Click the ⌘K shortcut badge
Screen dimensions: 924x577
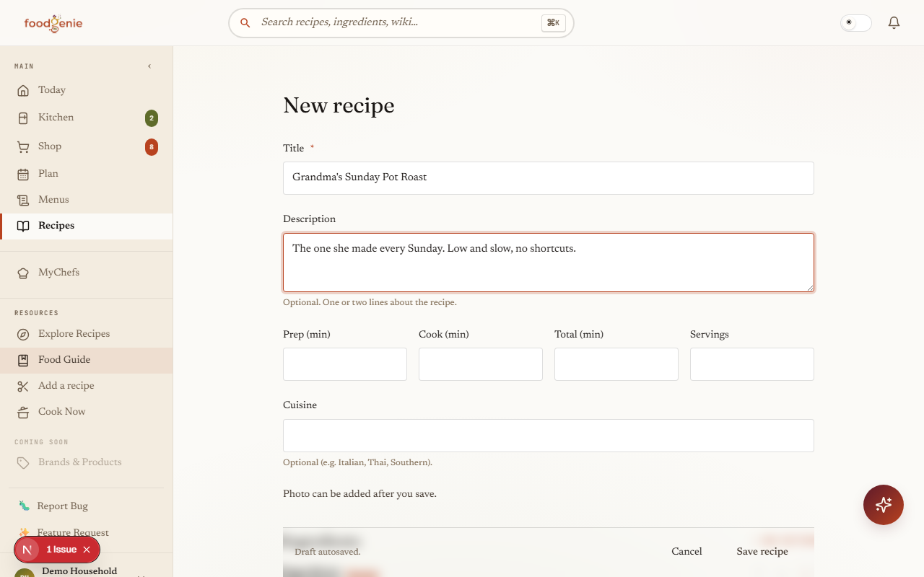click(x=553, y=23)
